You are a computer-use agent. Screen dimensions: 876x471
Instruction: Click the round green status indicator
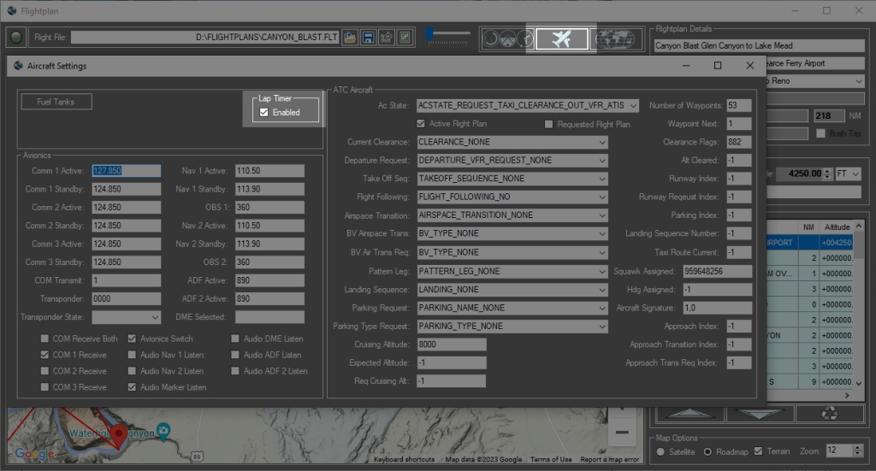coord(16,38)
